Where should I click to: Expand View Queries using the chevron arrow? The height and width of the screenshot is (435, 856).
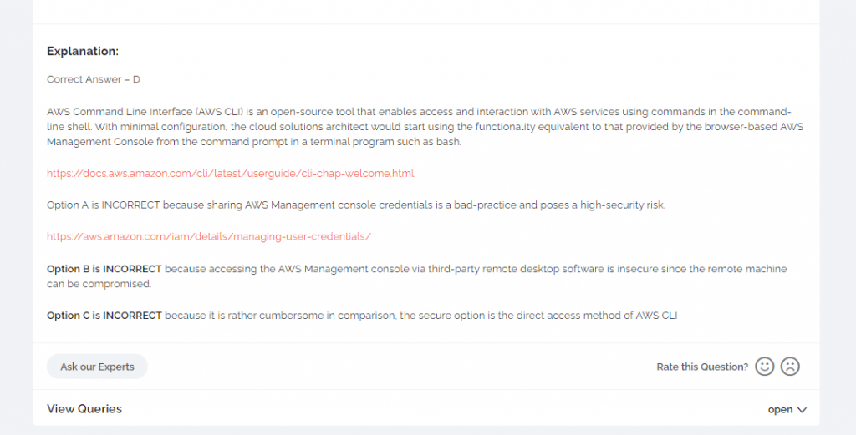pos(802,410)
